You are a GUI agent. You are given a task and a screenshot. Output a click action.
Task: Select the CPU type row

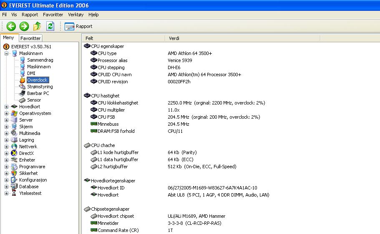pyautogui.click(x=107, y=53)
